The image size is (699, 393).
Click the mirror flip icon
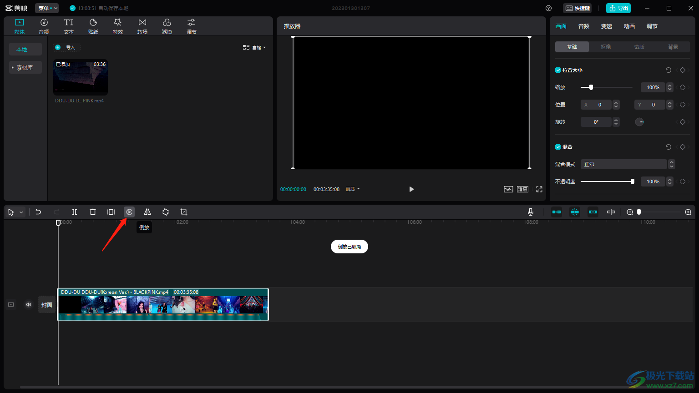(147, 212)
